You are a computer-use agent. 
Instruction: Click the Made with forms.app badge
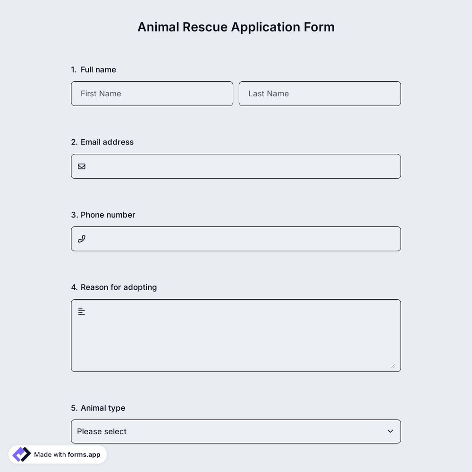[57, 454]
